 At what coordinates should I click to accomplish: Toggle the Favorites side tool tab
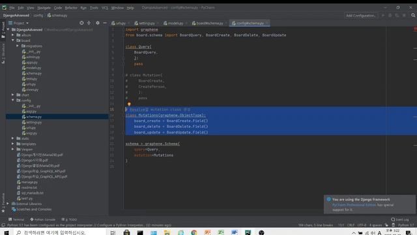coord(3,202)
